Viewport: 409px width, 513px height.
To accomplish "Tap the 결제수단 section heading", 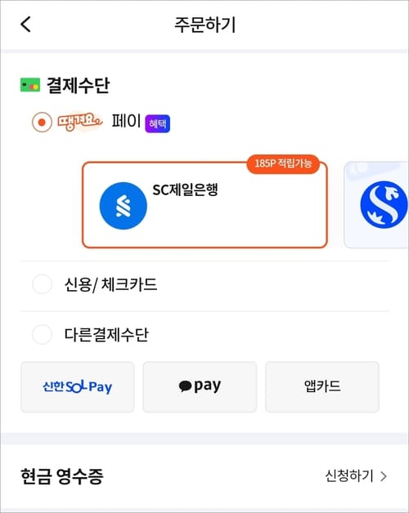I will tap(79, 86).
